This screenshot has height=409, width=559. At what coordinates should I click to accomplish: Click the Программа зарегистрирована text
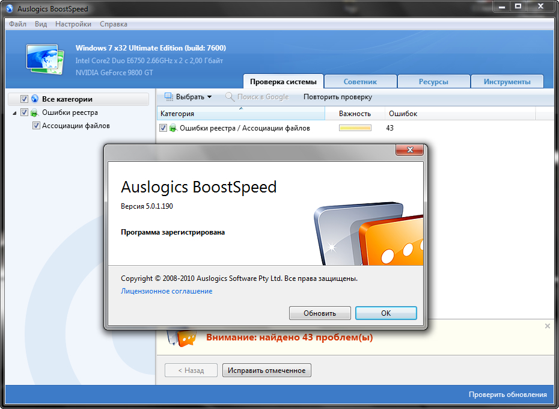click(x=173, y=232)
